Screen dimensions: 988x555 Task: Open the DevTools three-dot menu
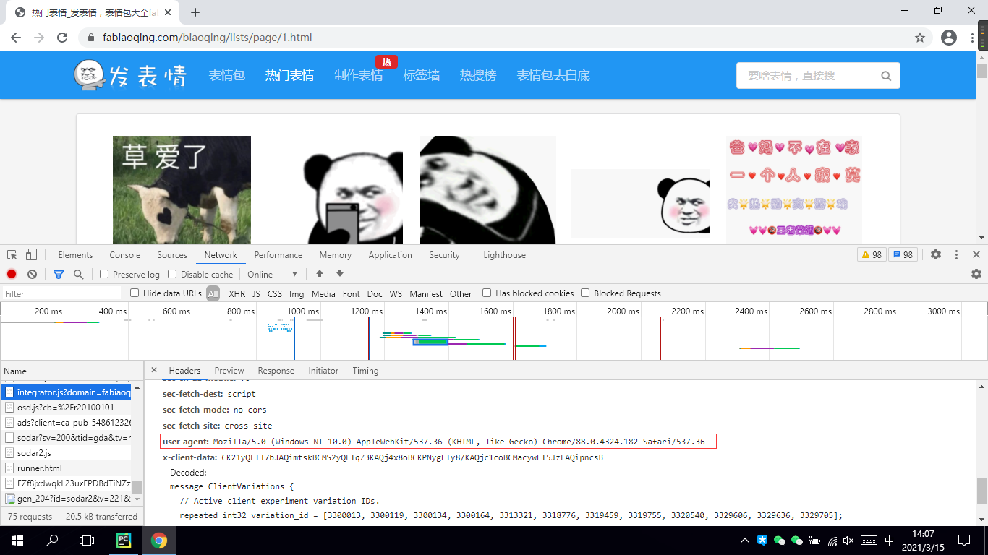coord(956,254)
